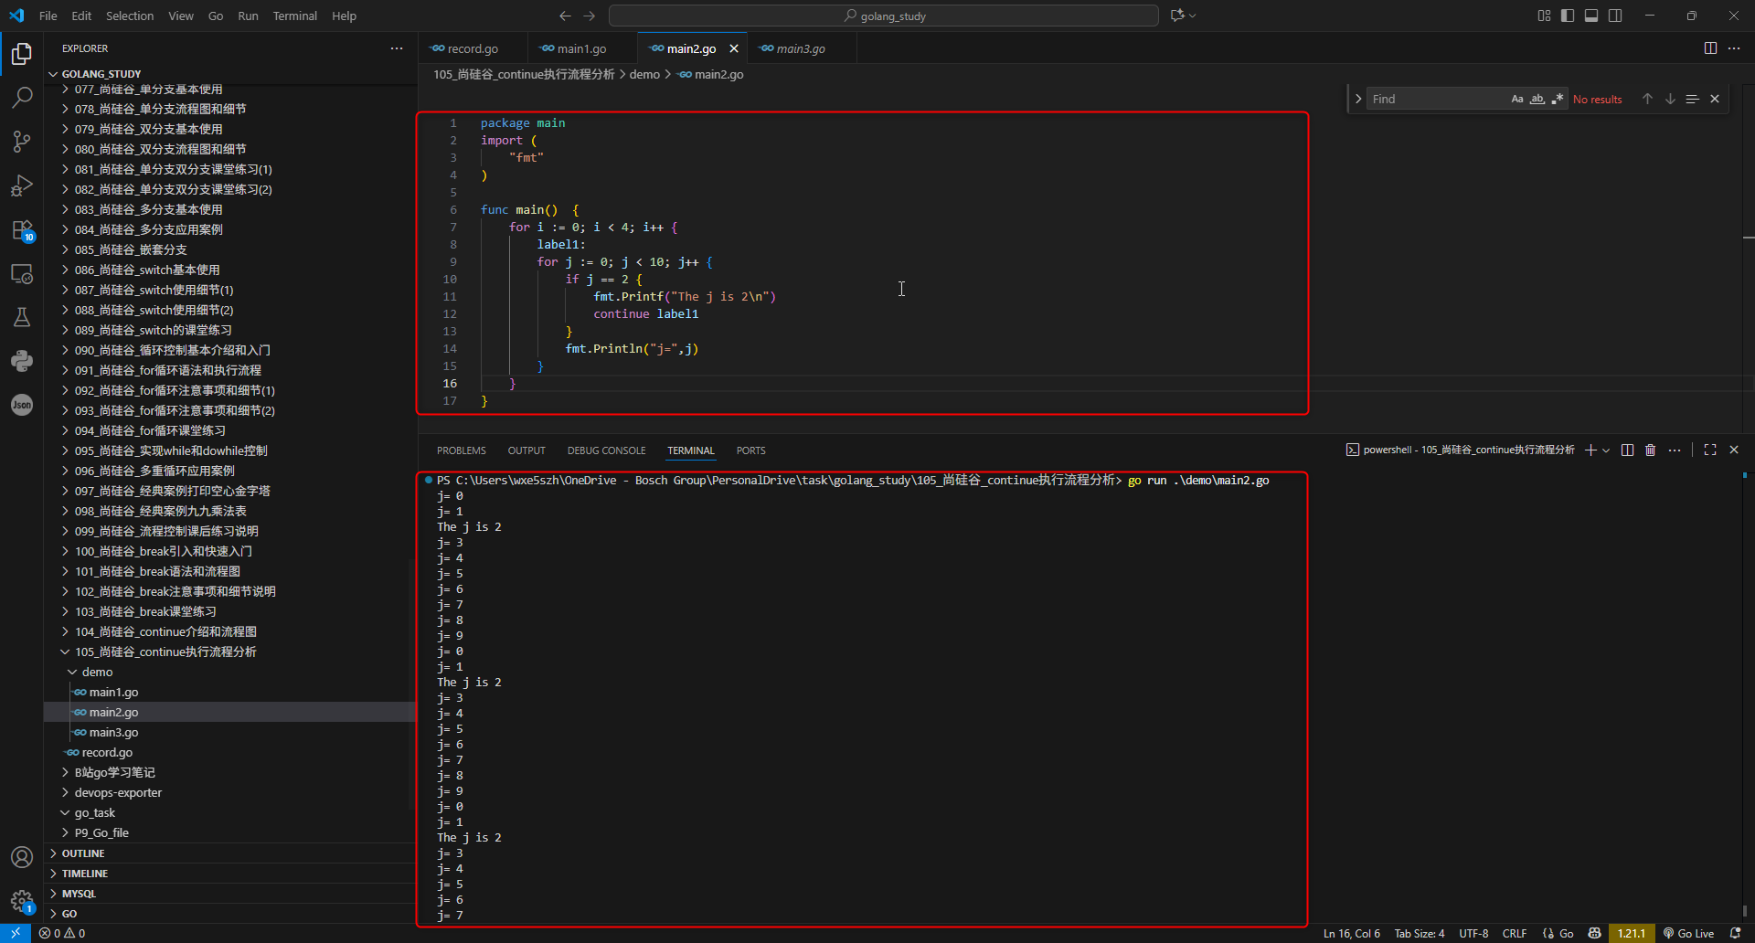Open notifications bell in status bar
1755x943 pixels.
[1736, 933]
